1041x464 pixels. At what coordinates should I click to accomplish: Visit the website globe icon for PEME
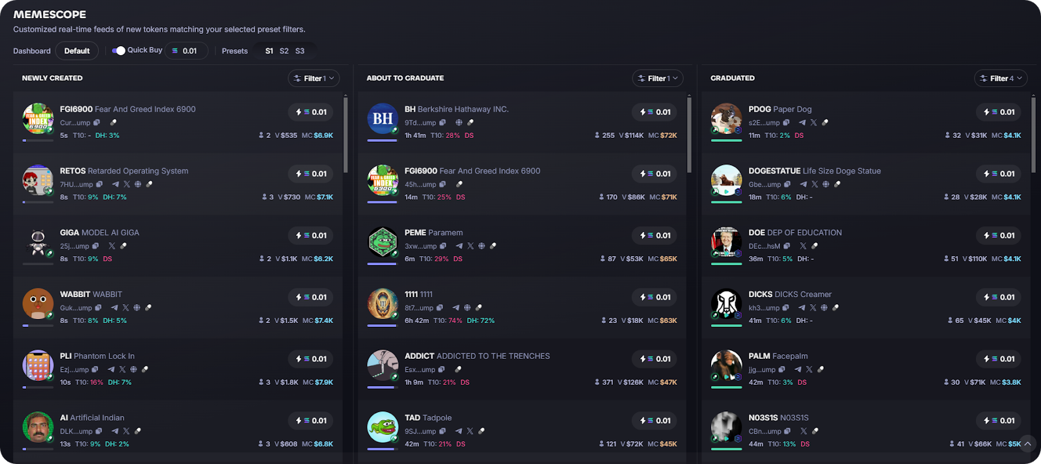pyautogui.click(x=481, y=246)
